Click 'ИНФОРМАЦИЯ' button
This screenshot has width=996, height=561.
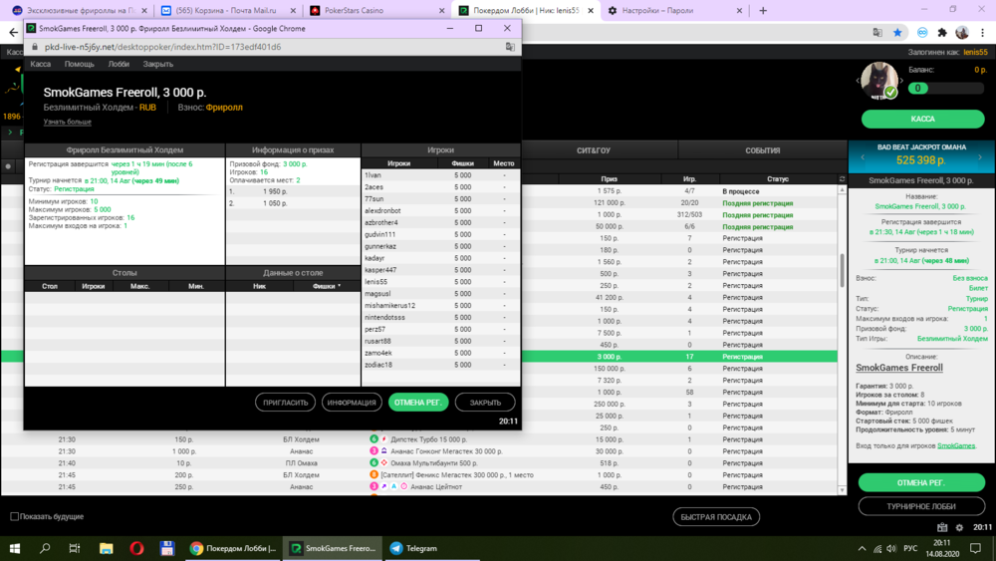(352, 403)
